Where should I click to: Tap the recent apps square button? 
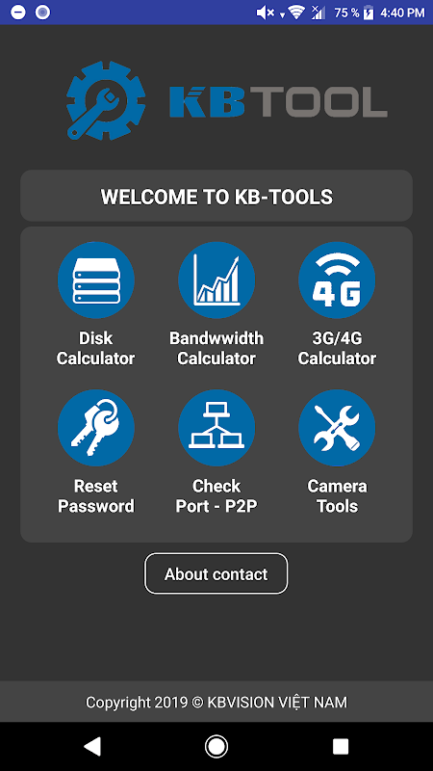pos(341,746)
